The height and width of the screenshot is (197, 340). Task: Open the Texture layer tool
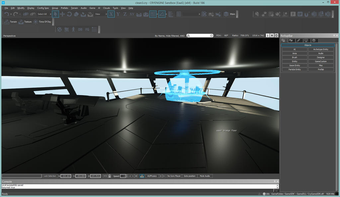tap(25, 22)
